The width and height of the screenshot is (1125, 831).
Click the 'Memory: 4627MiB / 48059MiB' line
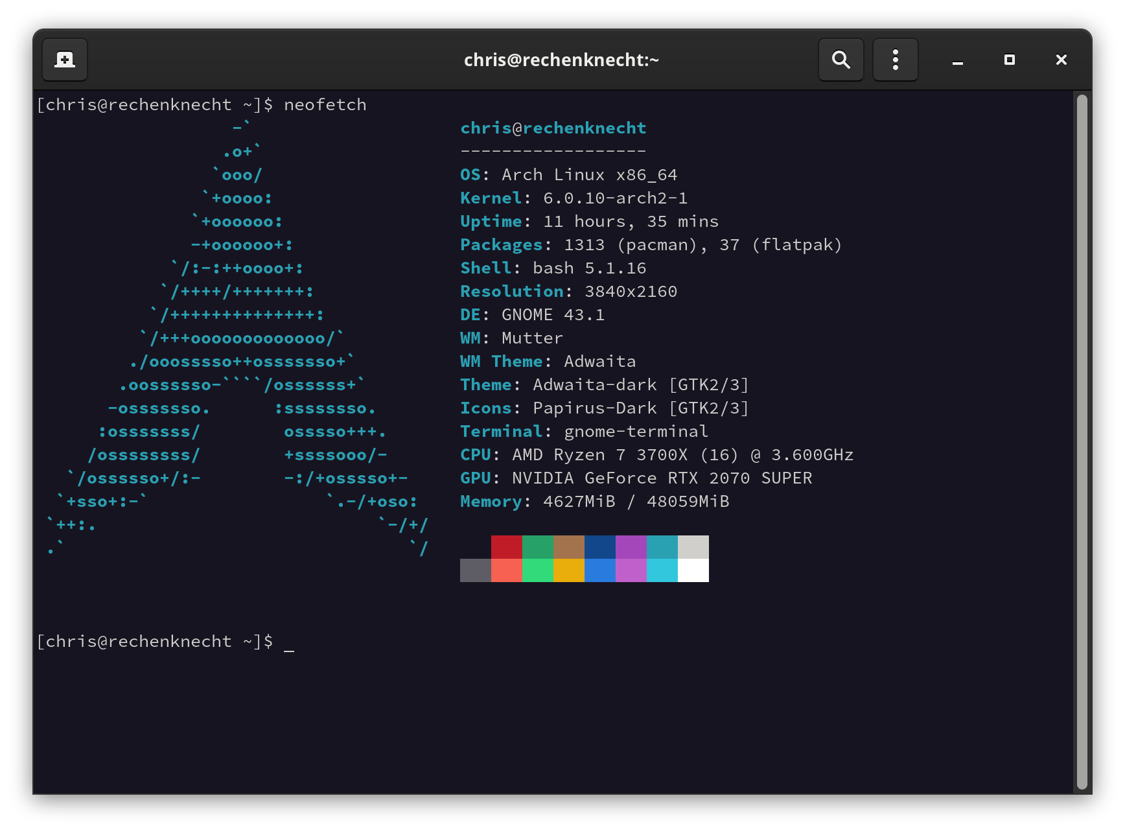[x=595, y=502]
